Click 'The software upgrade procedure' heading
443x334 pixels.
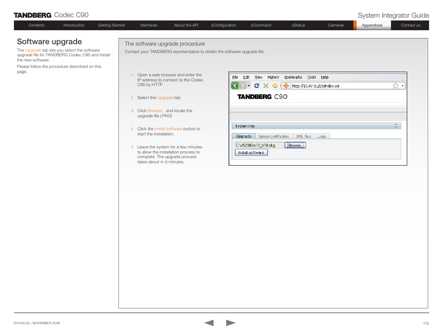165,44
